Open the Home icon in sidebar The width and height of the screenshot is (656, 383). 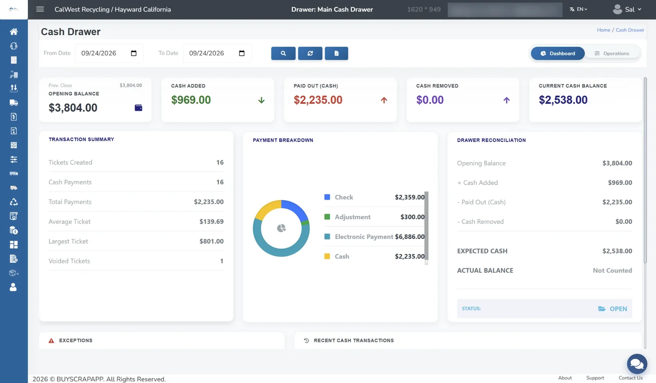[14, 32]
